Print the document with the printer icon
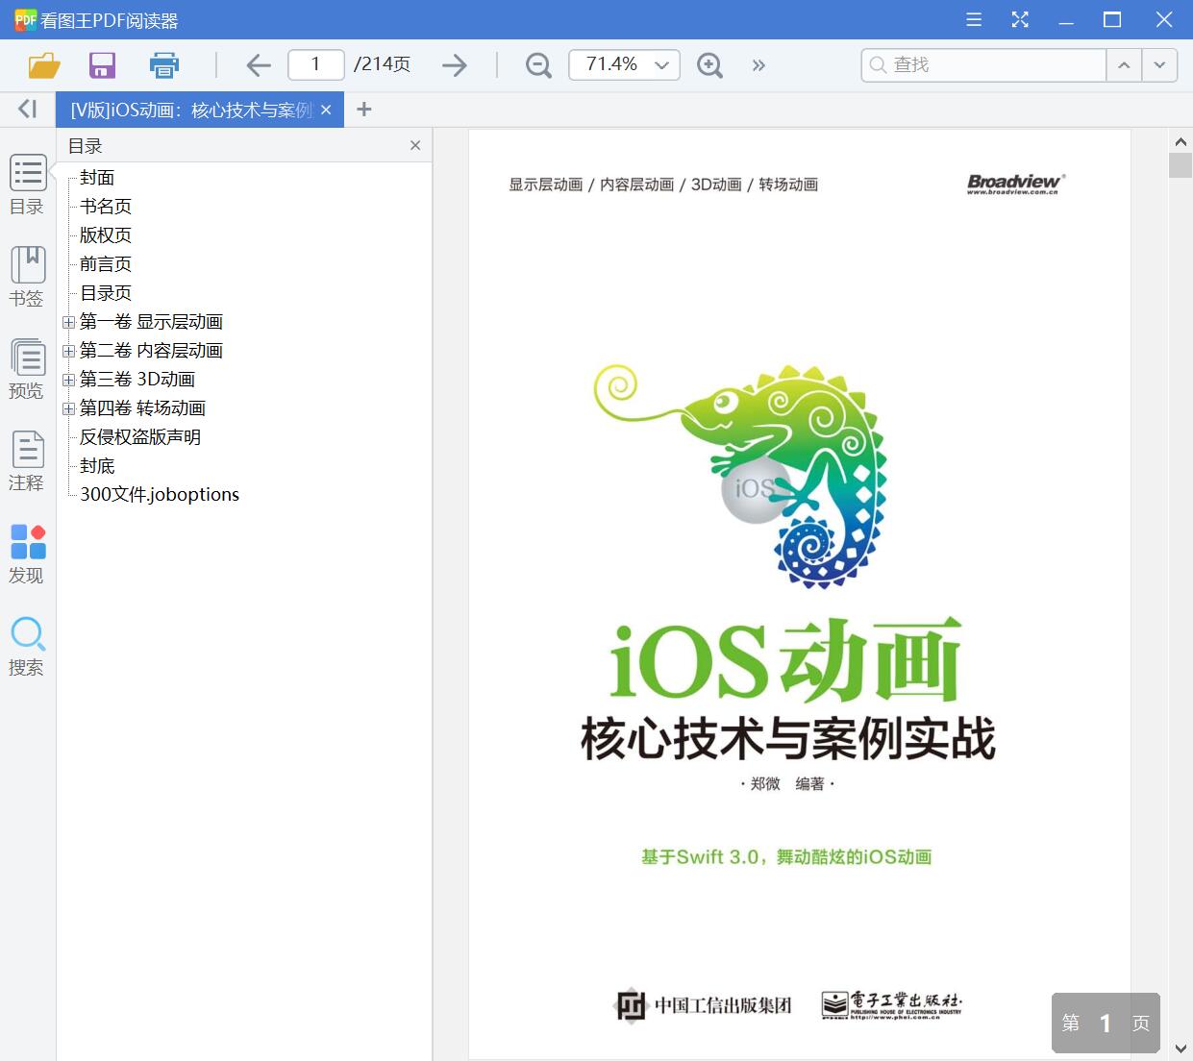1193x1061 pixels. coord(164,65)
